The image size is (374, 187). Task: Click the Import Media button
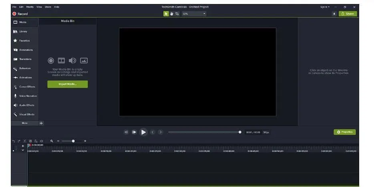pyautogui.click(x=68, y=84)
